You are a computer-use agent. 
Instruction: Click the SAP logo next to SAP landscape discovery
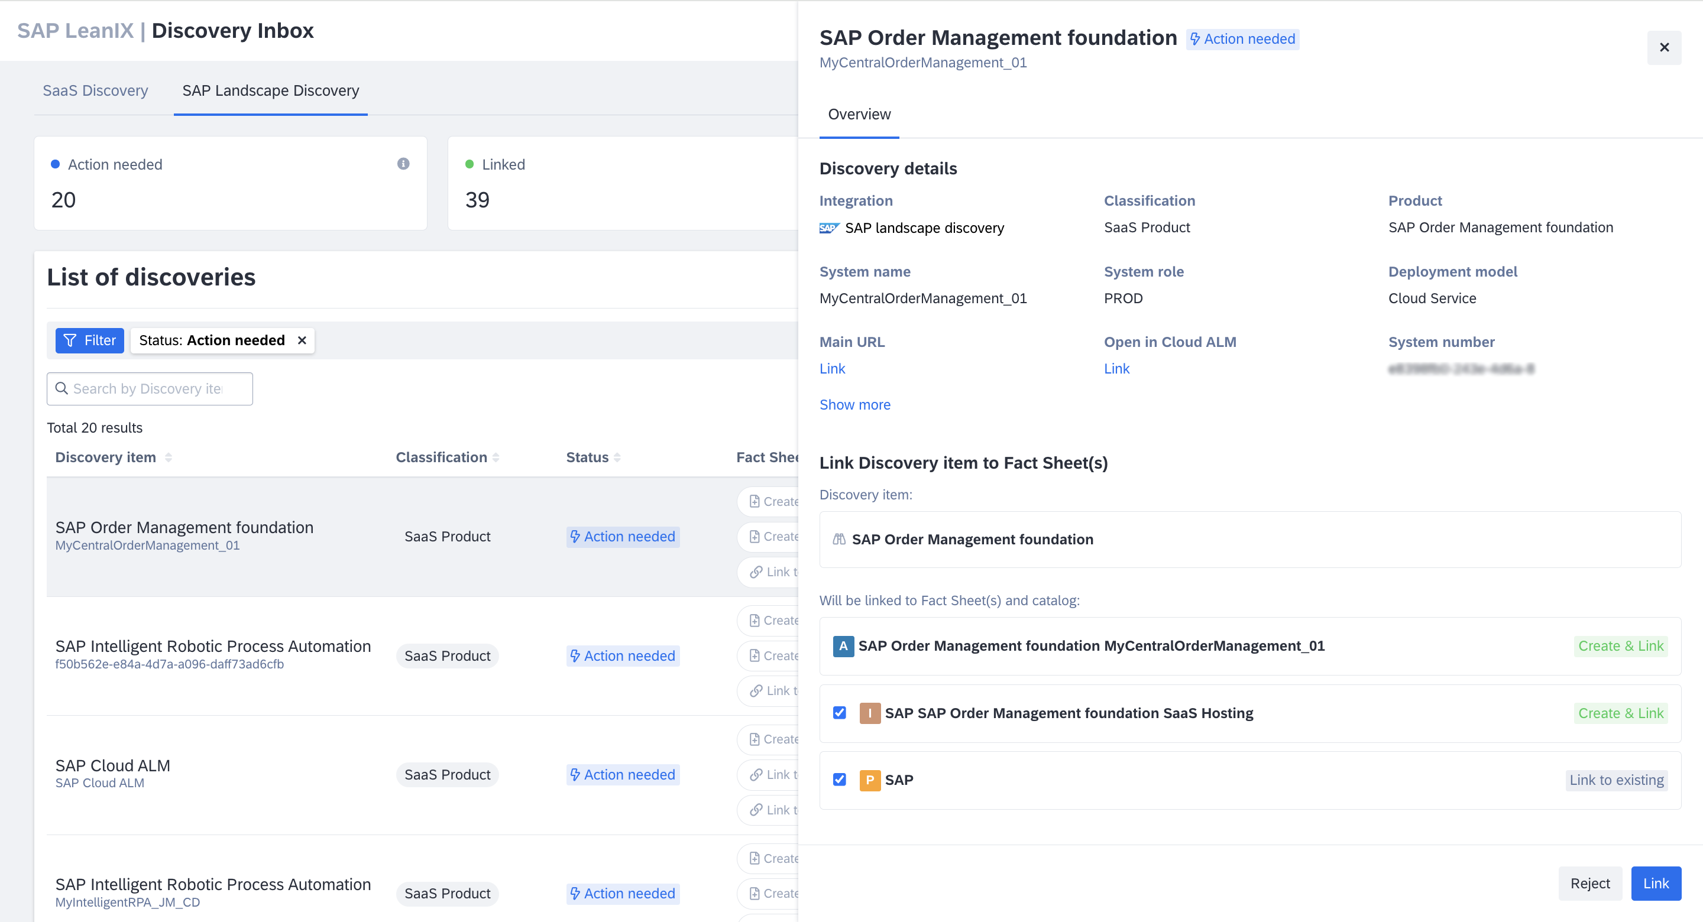pos(829,228)
